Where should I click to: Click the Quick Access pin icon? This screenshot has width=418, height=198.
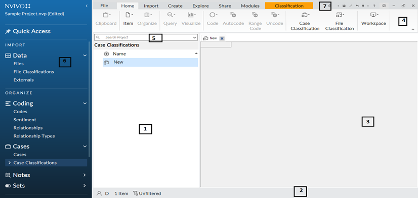click(8, 31)
